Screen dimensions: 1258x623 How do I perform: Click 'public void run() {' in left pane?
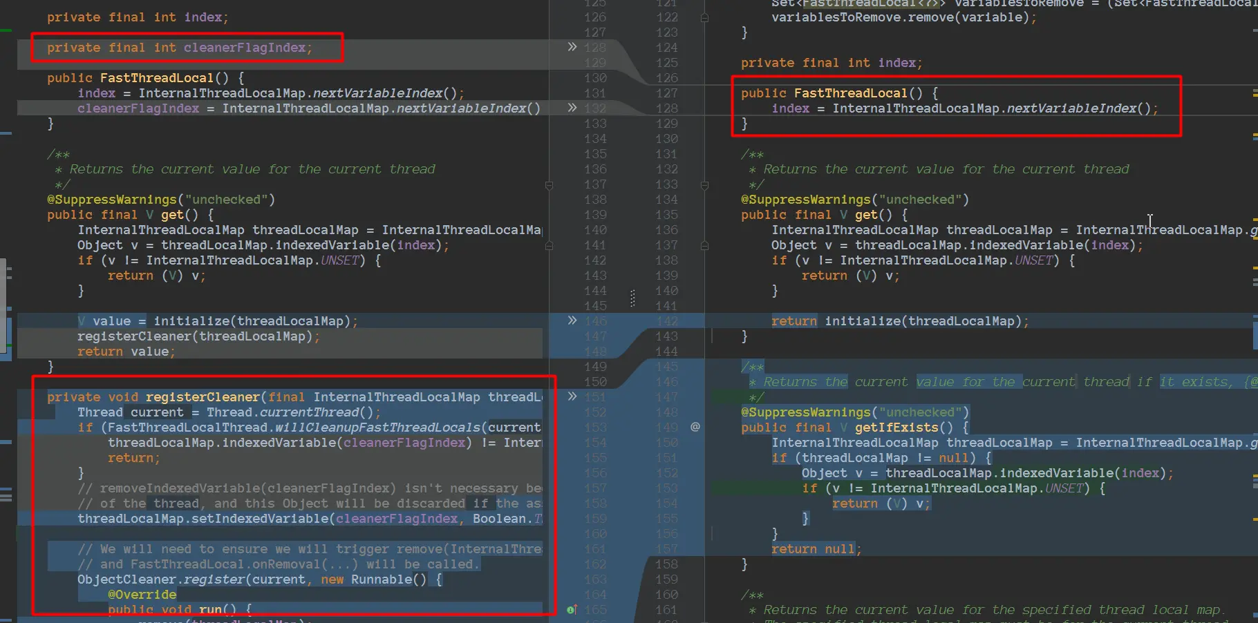(x=180, y=610)
